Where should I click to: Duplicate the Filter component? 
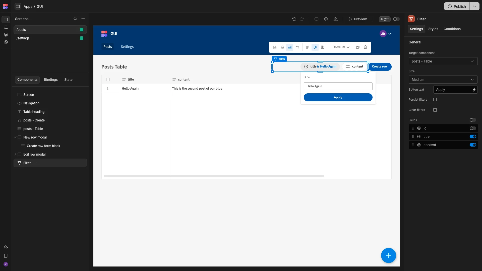coord(358,47)
